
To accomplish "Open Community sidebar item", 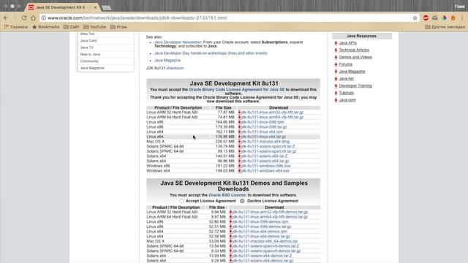I will (89, 61).
